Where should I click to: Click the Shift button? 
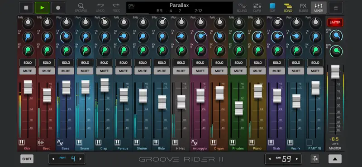click(27, 159)
